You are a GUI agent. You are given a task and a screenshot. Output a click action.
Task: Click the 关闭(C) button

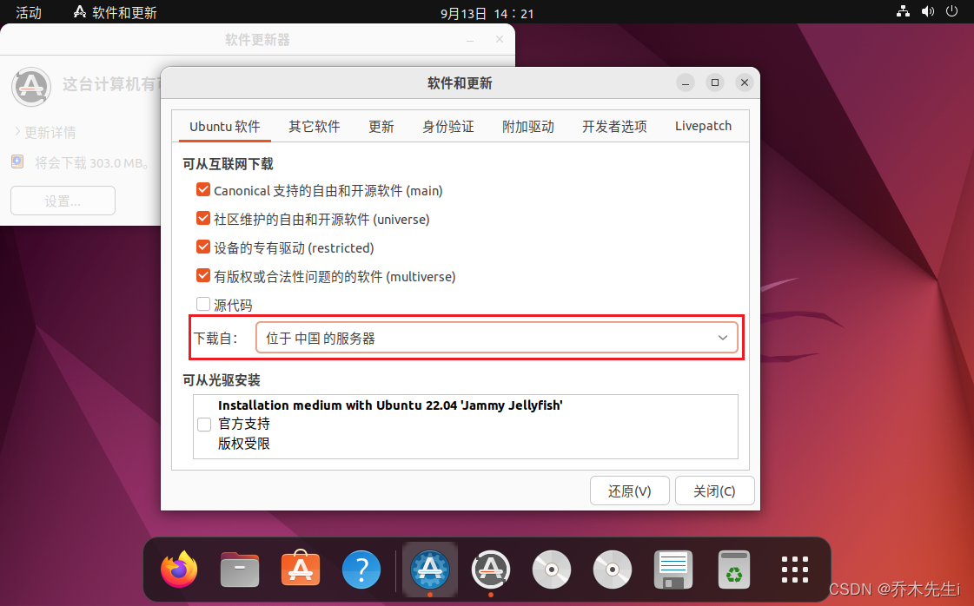(714, 491)
